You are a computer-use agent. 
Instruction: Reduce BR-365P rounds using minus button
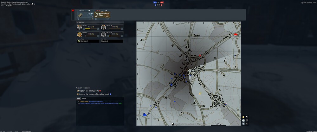107,36
